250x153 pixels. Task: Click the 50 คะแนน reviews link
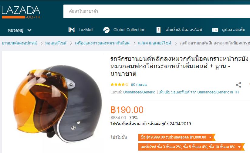[139, 85]
